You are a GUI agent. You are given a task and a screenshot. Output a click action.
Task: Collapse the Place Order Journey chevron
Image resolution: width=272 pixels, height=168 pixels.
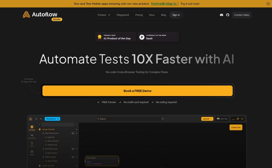(x=76, y=133)
